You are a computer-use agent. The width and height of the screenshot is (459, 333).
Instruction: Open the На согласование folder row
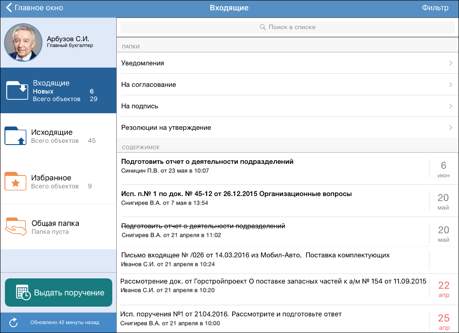(x=288, y=85)
